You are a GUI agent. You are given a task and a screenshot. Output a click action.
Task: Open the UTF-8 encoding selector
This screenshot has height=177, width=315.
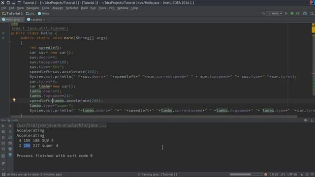(292, 175)
